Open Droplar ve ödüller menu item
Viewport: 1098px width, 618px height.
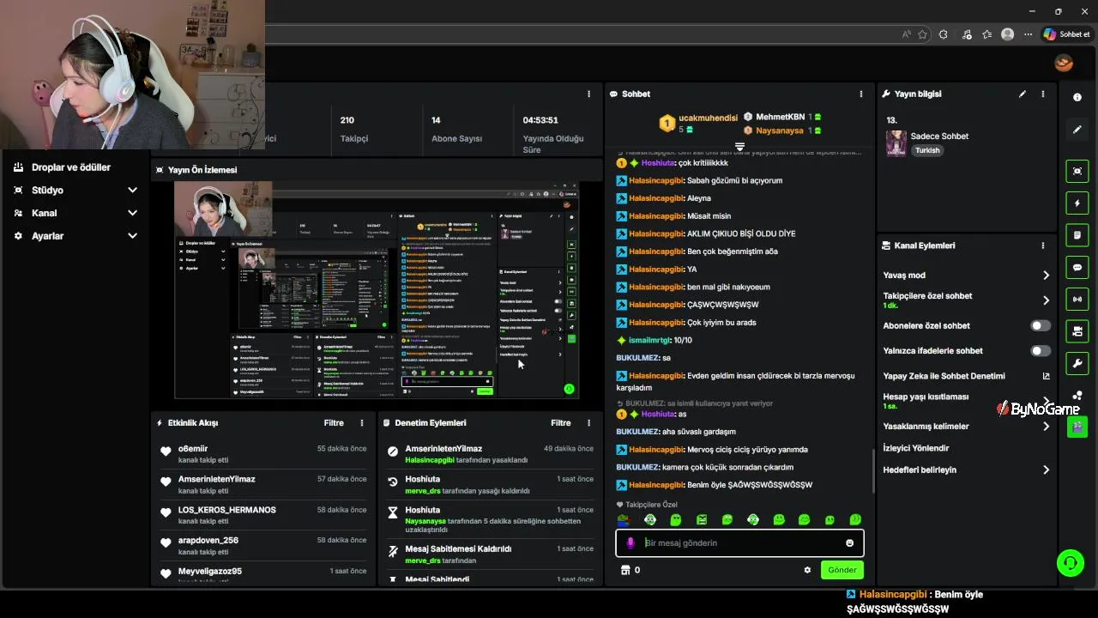71,167
